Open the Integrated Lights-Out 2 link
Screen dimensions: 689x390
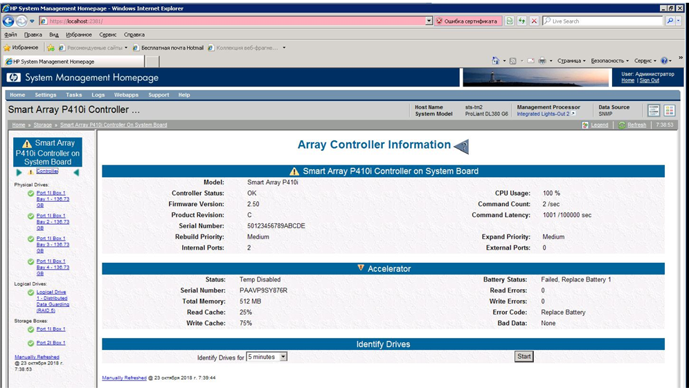coord(543,113)
